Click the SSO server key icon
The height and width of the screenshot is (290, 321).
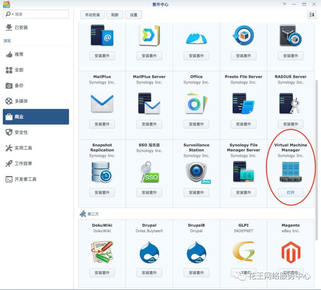pos(149,172)
